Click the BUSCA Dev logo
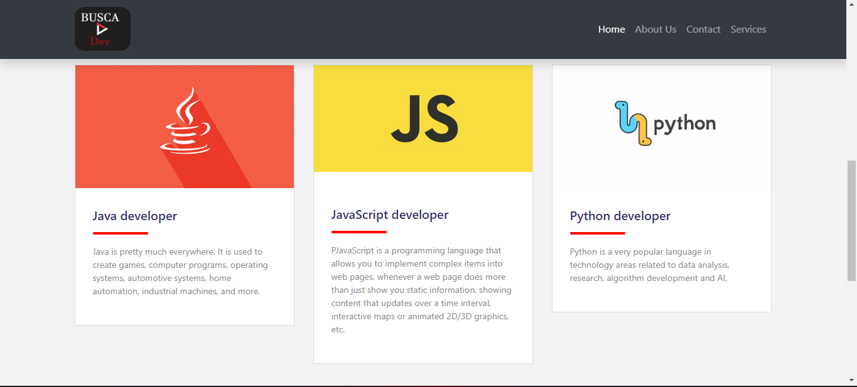This screenshot has height=387, width=857. point(102,29)
